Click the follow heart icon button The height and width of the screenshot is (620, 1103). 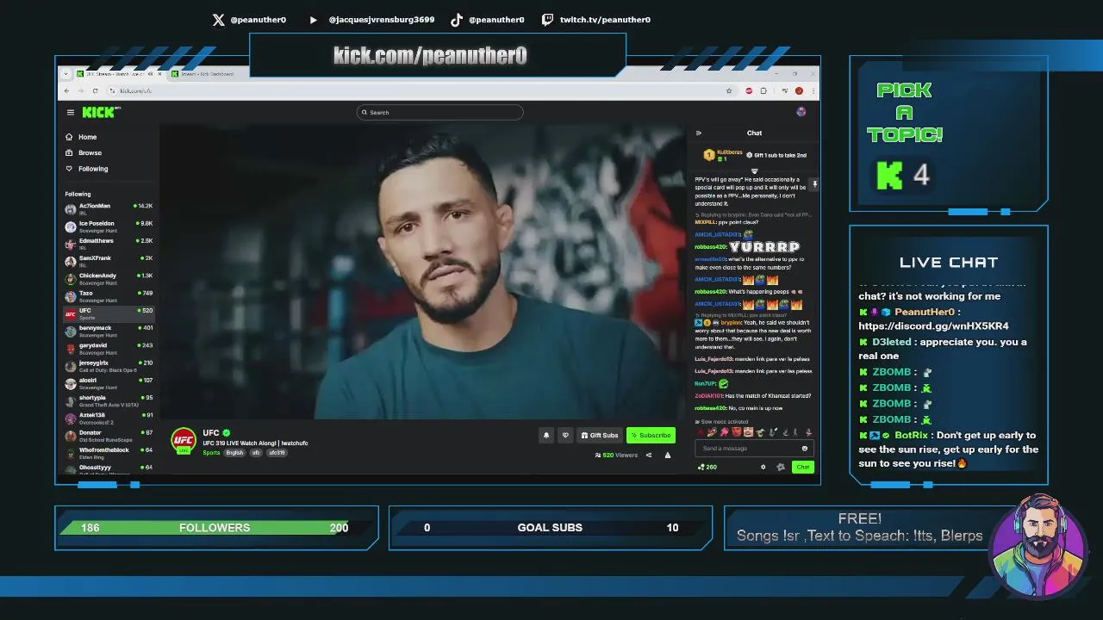coord(565,435)
